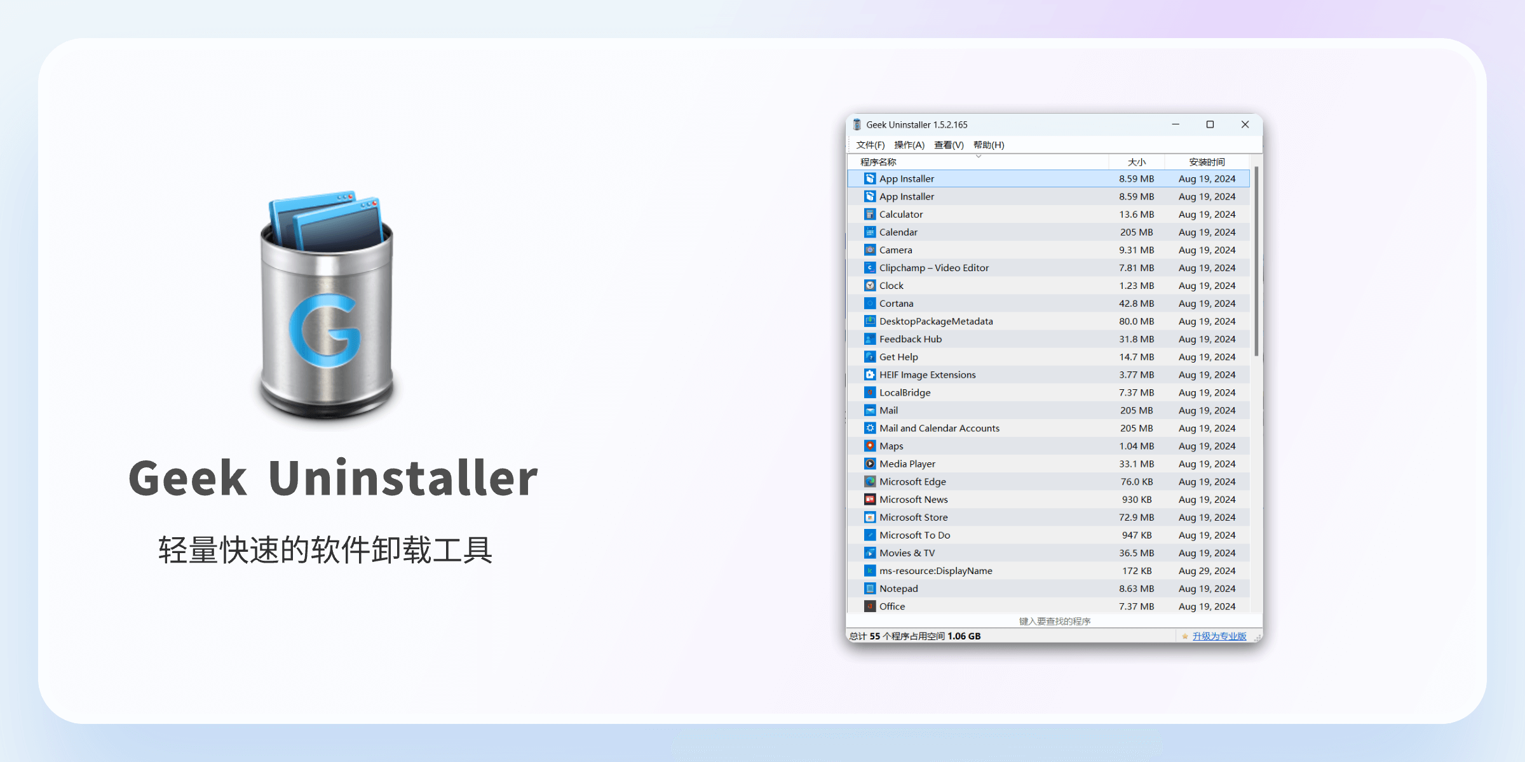Click the Feedback Hub icon
Viewport: 1525px width, 762px height.
tap(870, 338)
